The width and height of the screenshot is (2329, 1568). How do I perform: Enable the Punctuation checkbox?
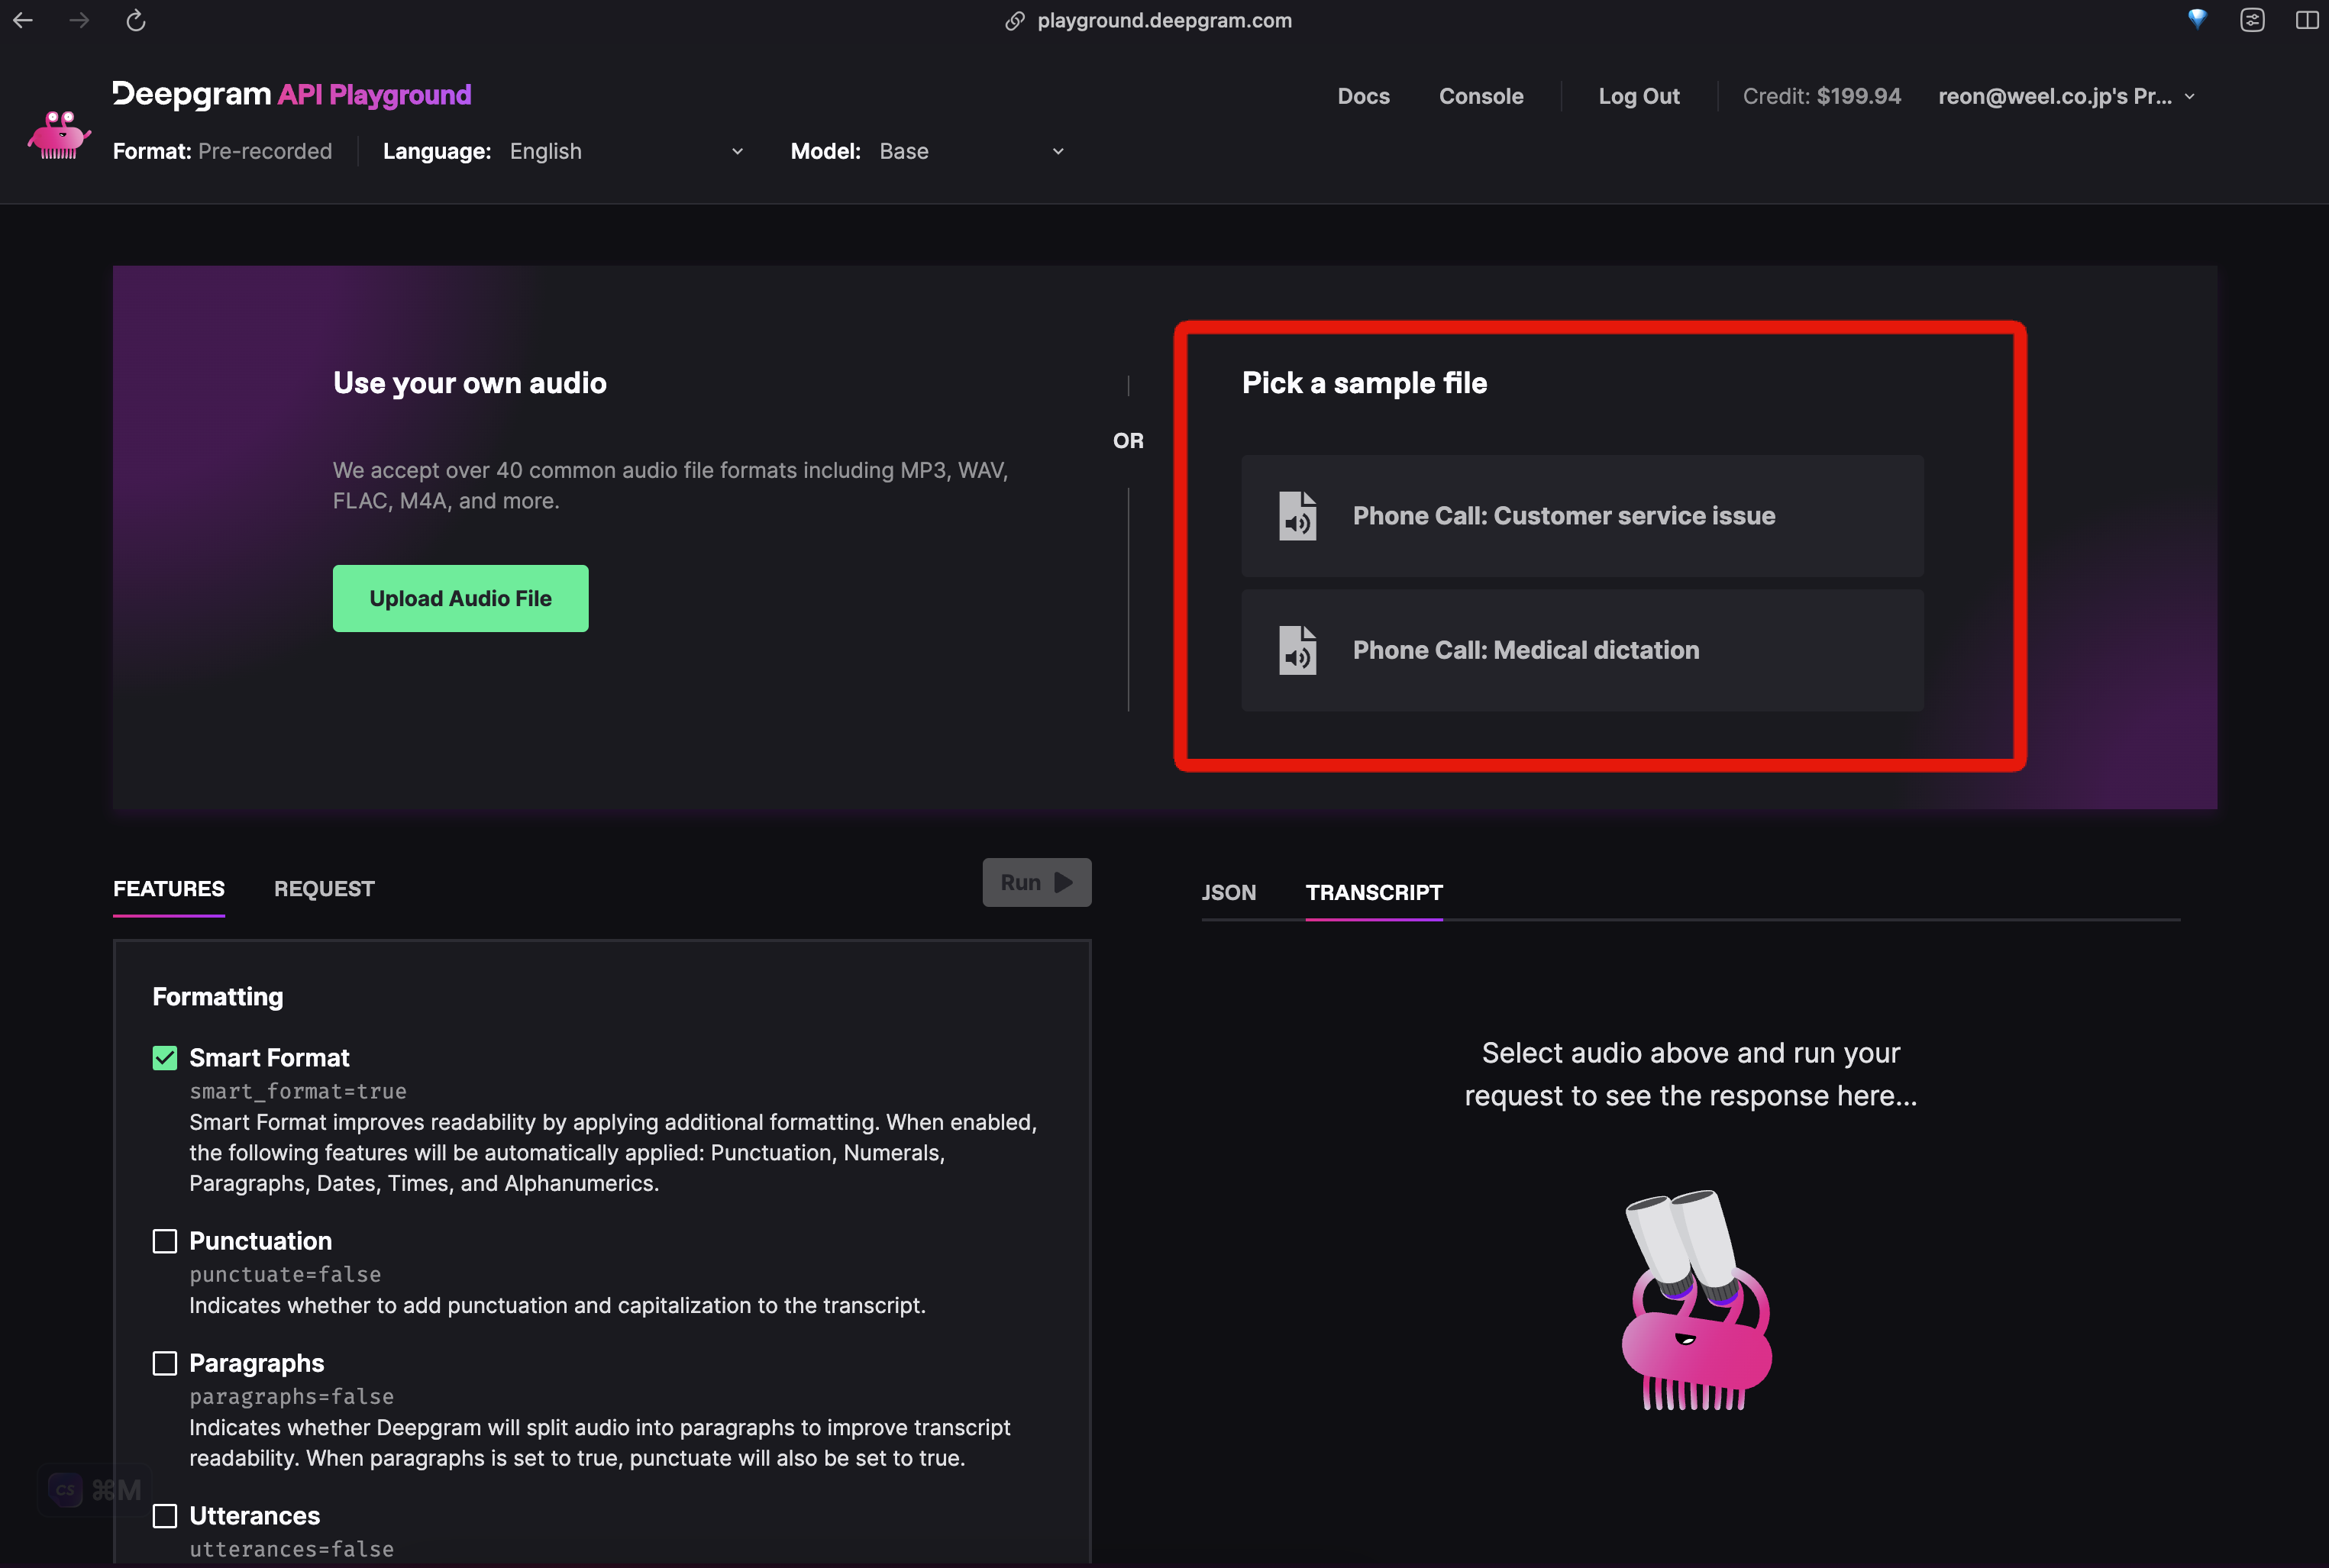click(165, 1241)
